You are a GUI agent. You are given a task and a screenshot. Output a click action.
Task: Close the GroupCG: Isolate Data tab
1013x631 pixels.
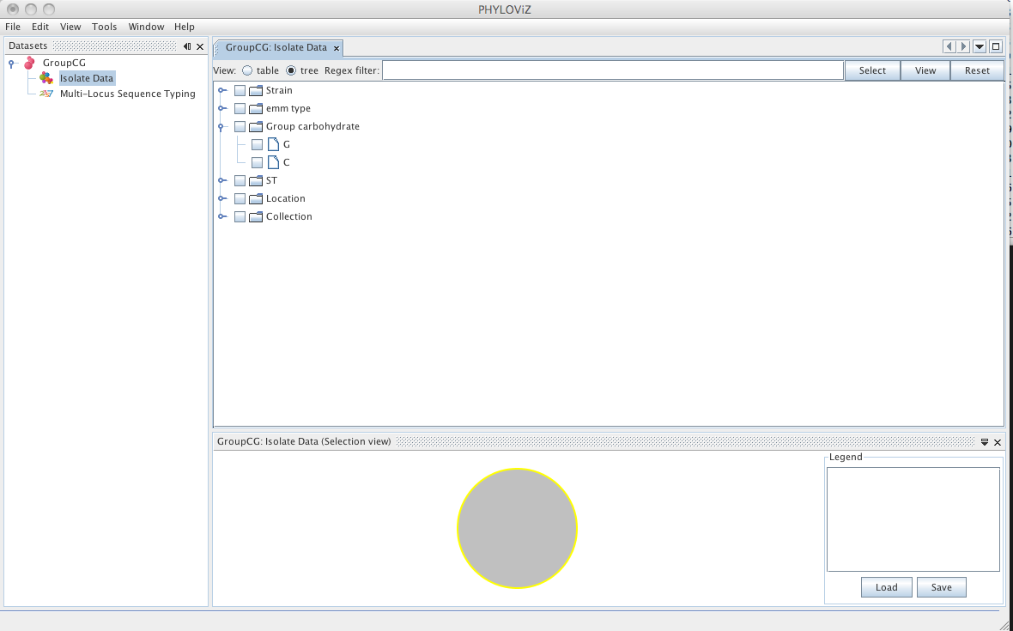[336, 48]
